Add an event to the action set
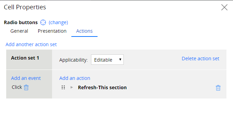Viewport: 233px width, 136px height. [26, 78]
